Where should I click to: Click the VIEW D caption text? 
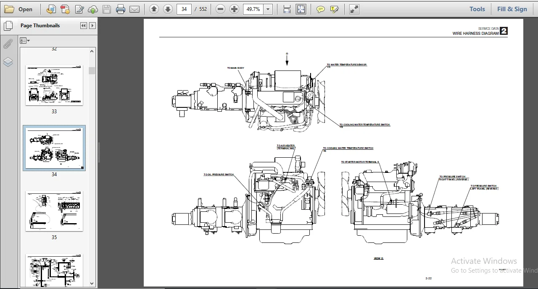379,258
